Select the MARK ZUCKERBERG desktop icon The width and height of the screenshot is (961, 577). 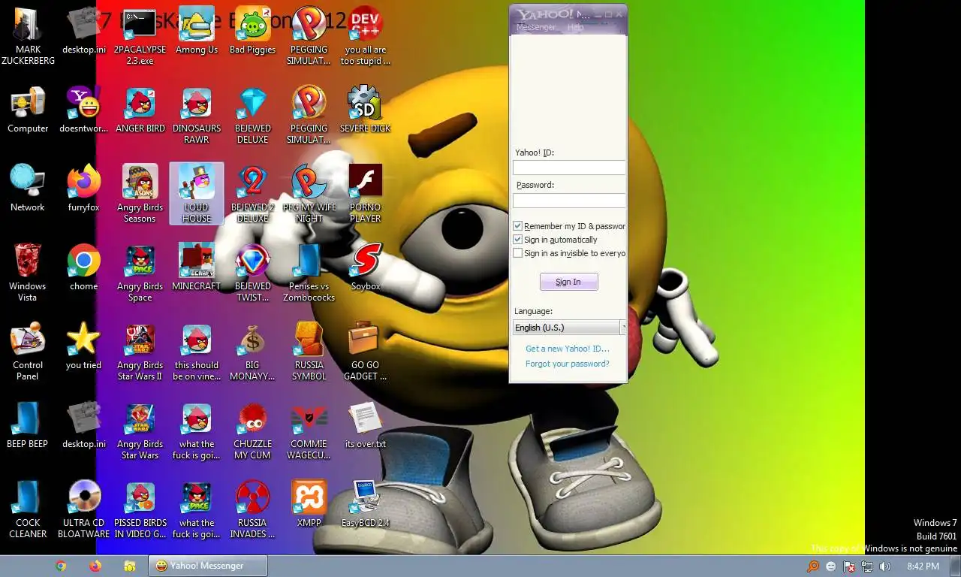tap(28, 37)
